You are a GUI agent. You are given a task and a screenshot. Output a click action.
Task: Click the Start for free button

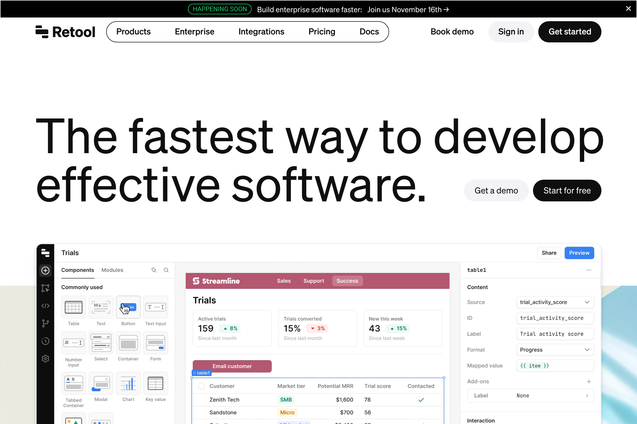click(x=567, y=191)
